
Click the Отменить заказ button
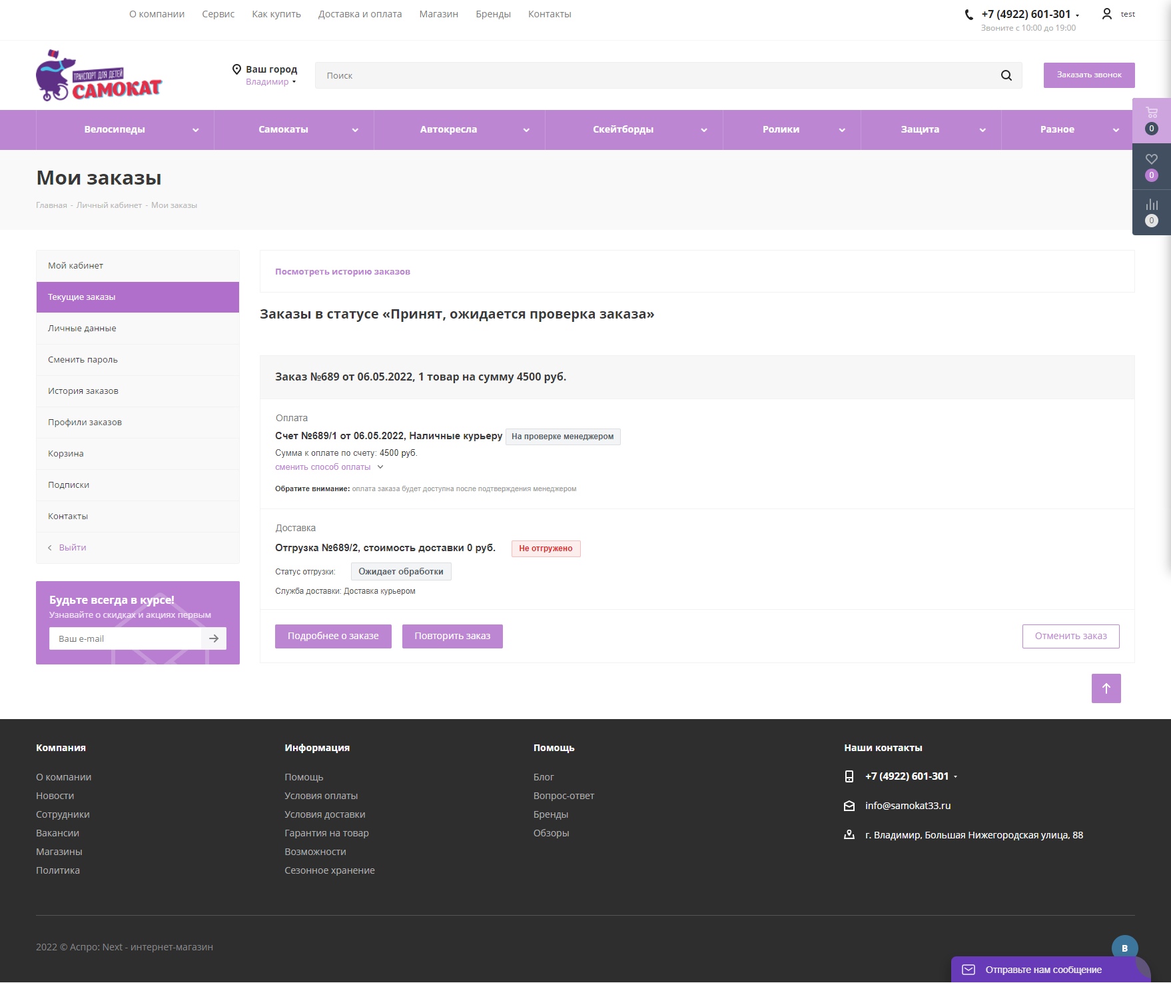1070,636
